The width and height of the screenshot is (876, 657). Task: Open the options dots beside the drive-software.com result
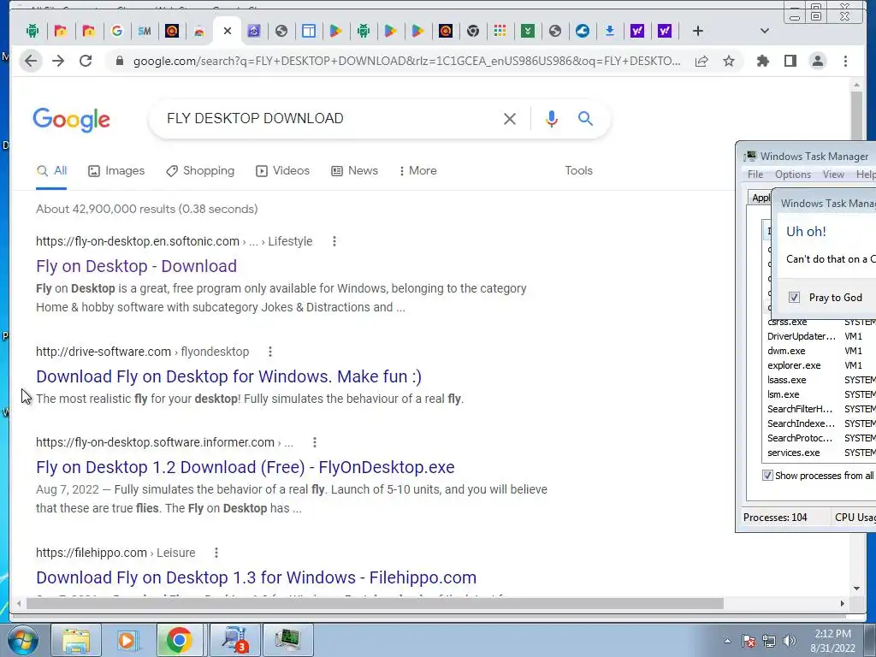[270, 352]
